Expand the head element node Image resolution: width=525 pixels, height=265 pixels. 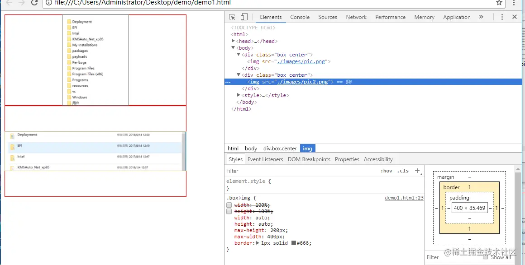(234, 41)
